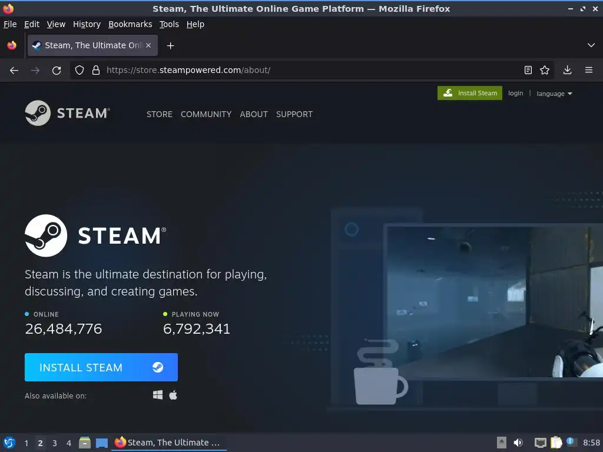The image size is (603, 452).
Task: Click the Firefox back arrow
Action: click(x=14, y=71)
